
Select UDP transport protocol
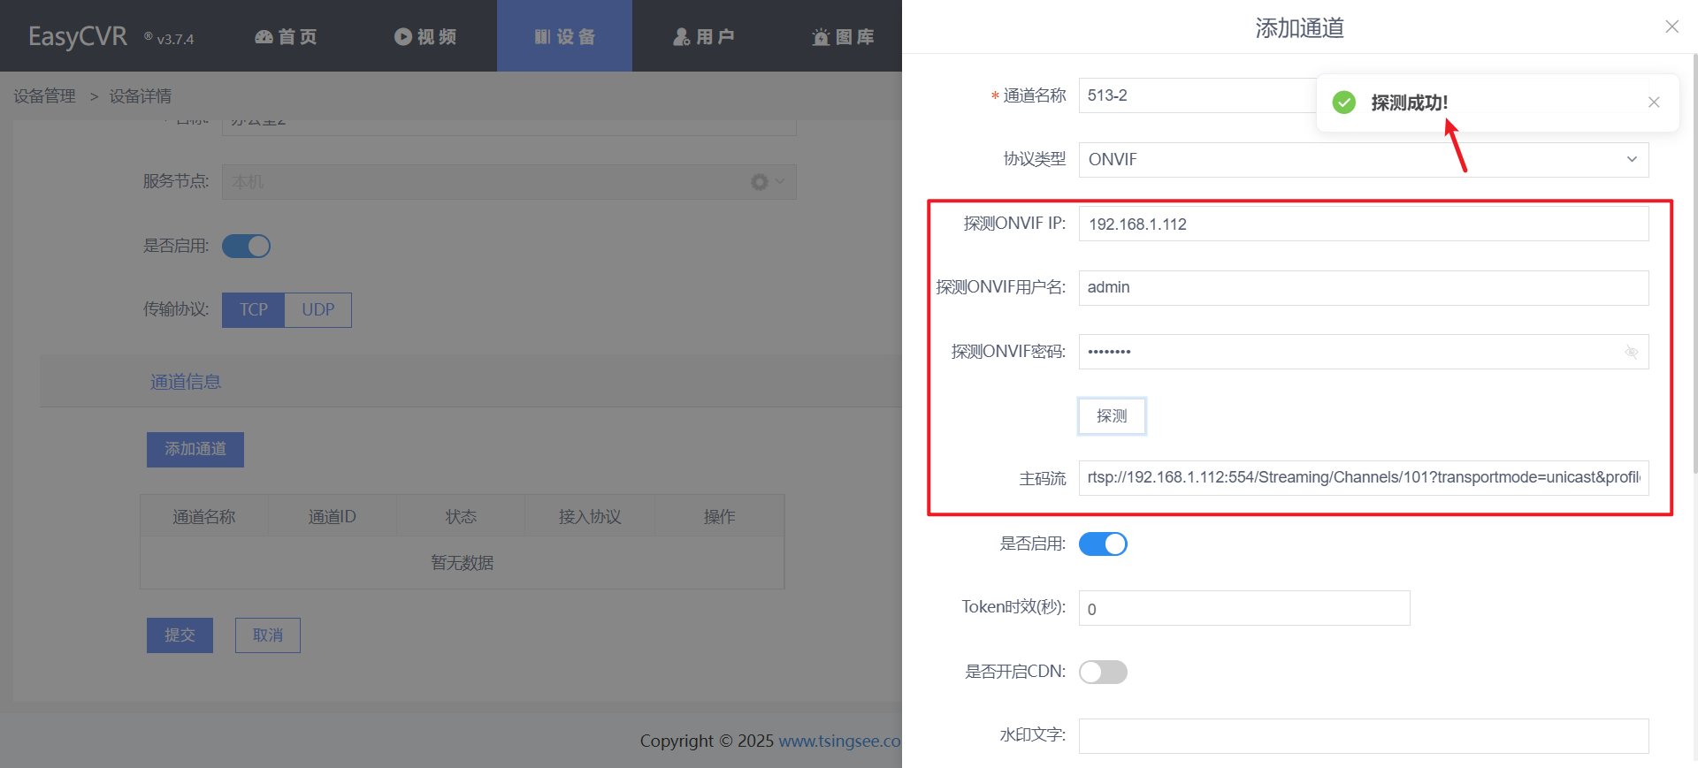point(318,310)
